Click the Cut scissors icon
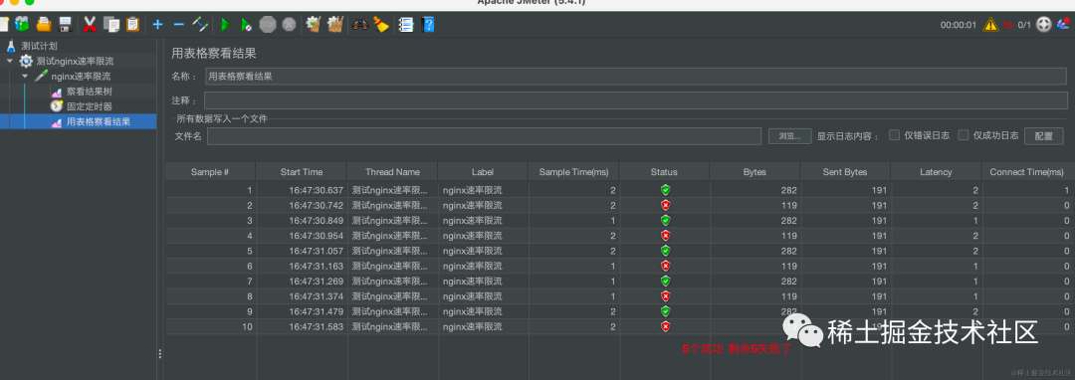Image resolution: width=1075 pixels, height=380 pixels. [x=90, y=25]
